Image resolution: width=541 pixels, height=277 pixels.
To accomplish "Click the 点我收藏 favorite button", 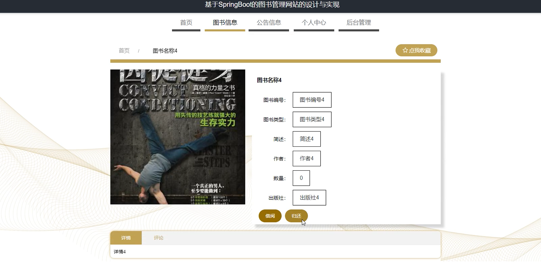I will tap(417, 50).
